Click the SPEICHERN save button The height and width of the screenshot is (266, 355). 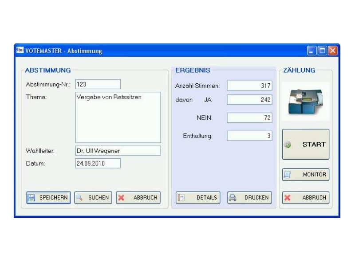[48, 198]
